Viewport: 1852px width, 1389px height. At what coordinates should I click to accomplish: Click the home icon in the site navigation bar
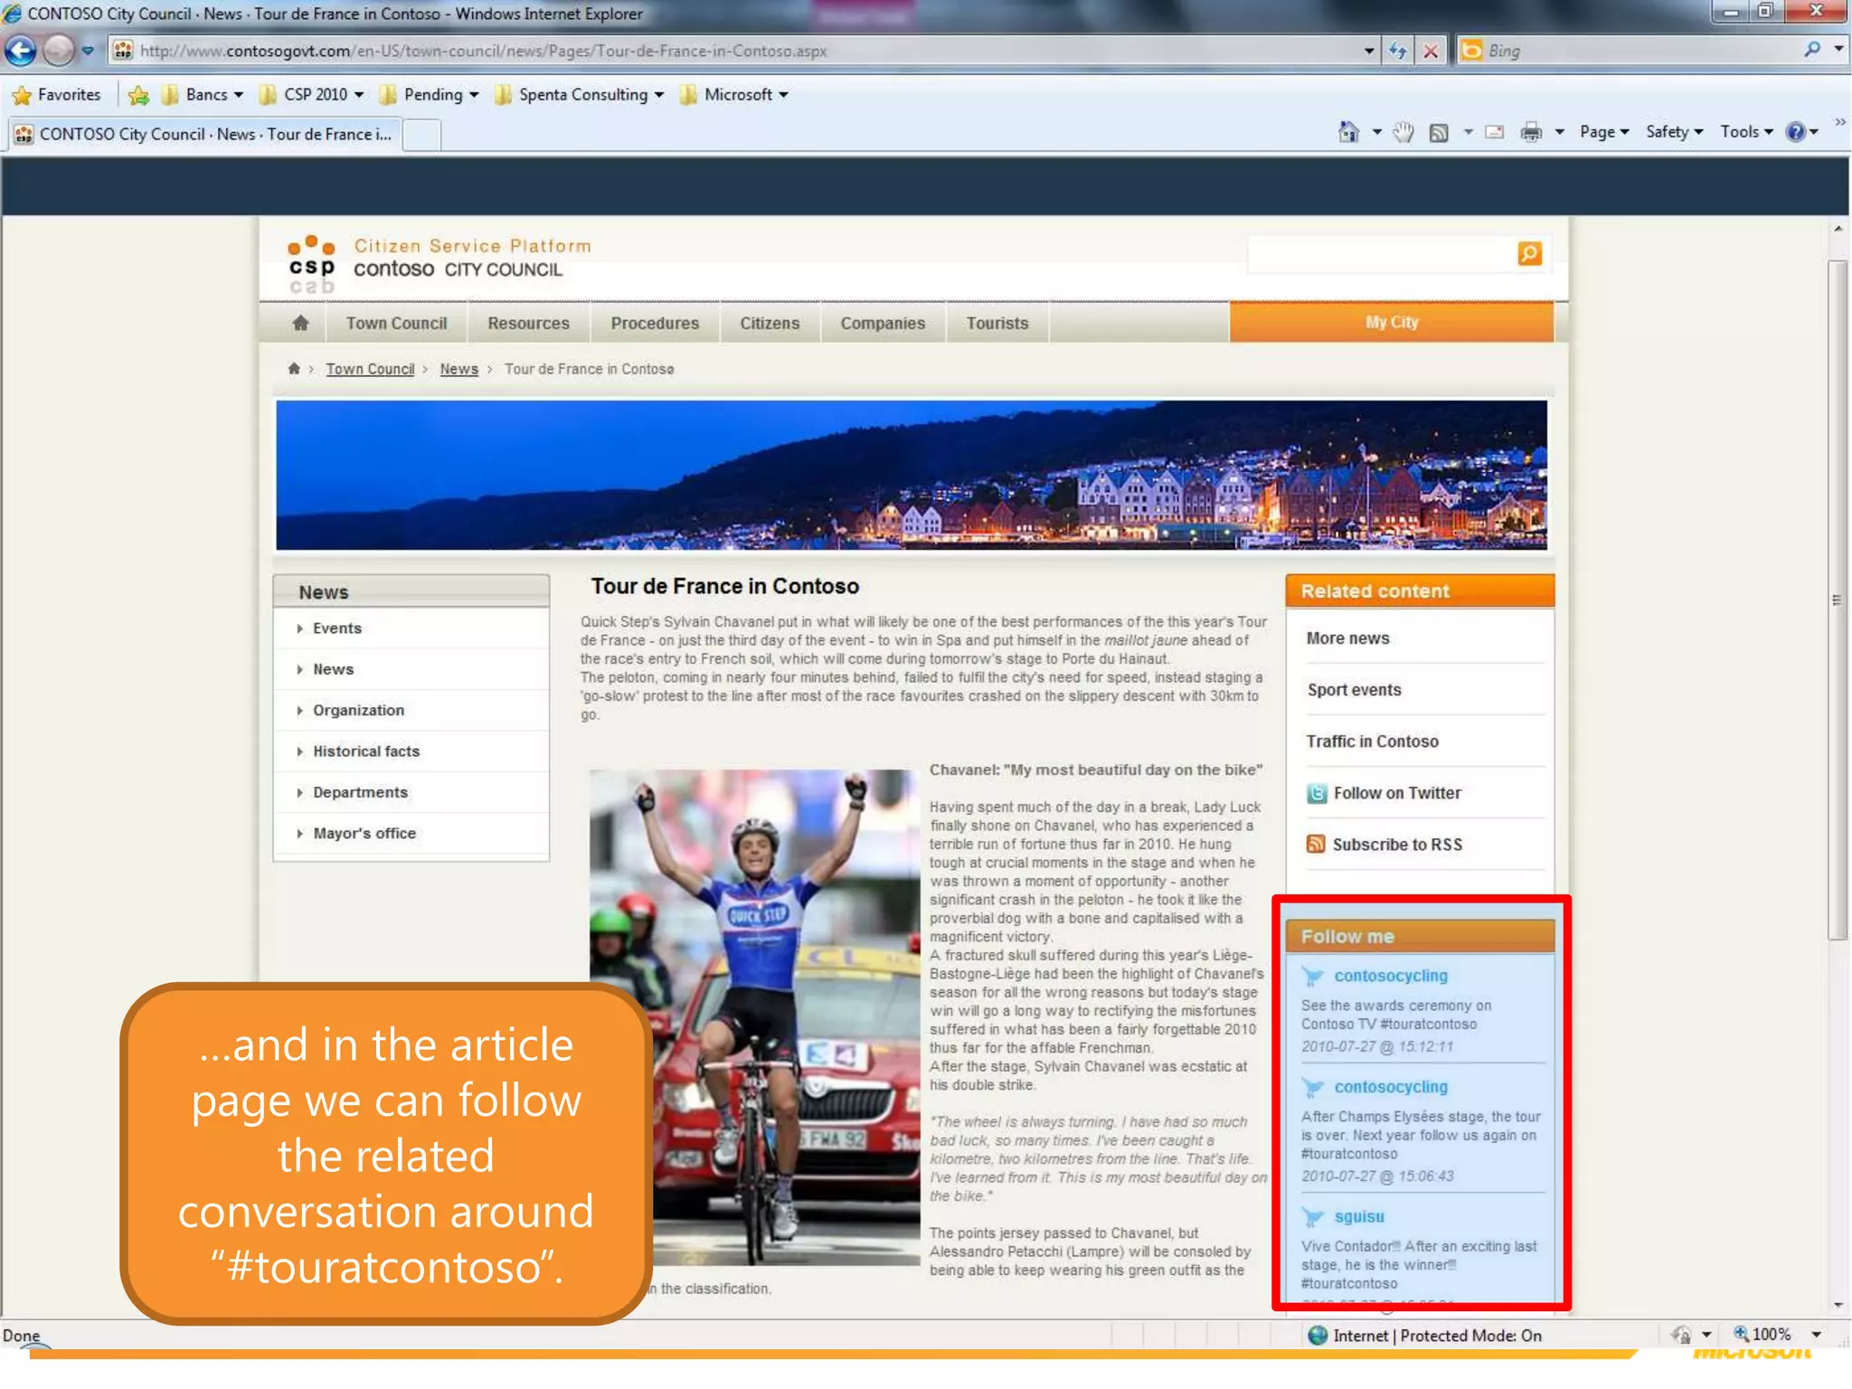pos(301,323)
